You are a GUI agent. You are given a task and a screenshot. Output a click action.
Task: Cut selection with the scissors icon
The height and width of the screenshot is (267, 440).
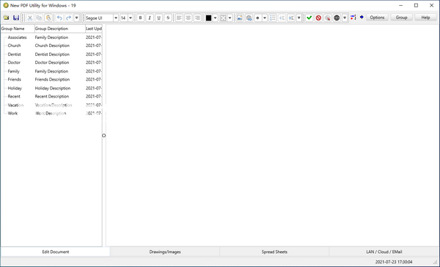tap(30, 18)
